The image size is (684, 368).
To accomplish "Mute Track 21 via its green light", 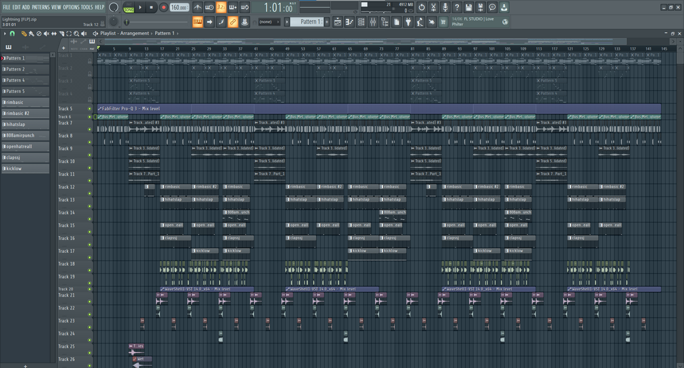I will [x=90, y=301].
